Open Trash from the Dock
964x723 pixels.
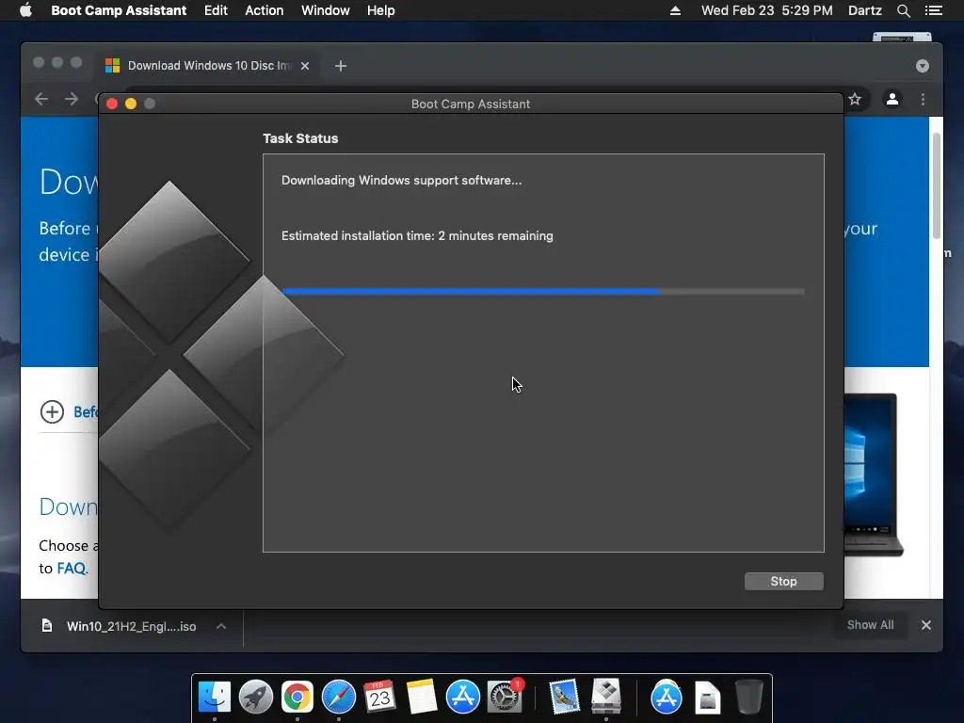pyautogui.click(x=748, y=697)
